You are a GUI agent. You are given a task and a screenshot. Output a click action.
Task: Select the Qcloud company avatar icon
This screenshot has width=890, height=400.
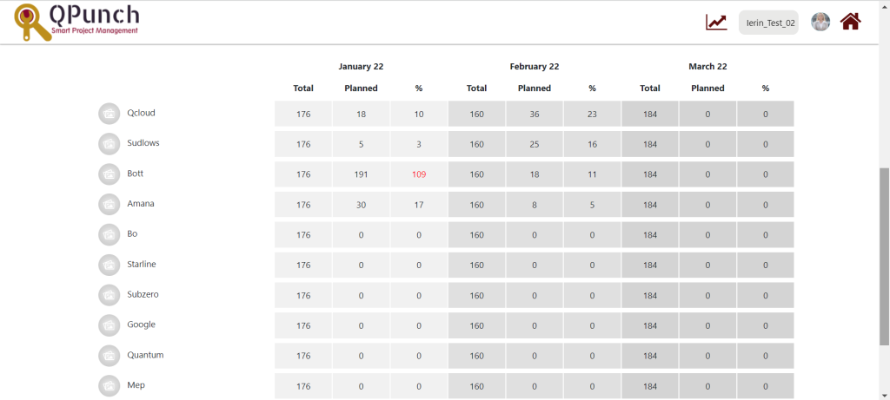109,114
